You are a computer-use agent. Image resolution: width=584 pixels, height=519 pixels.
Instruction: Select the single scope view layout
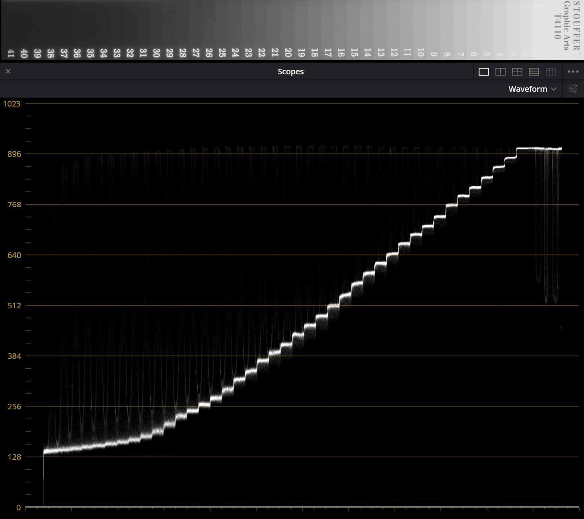tap(483, 72)
